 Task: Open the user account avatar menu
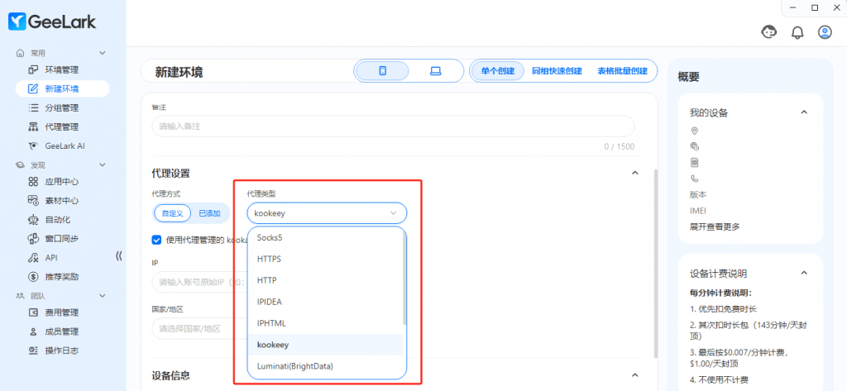[x=825, y=32]
